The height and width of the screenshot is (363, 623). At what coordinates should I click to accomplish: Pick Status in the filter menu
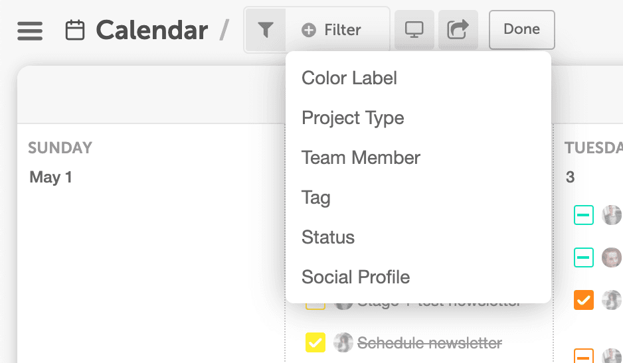tap(328, 238)
